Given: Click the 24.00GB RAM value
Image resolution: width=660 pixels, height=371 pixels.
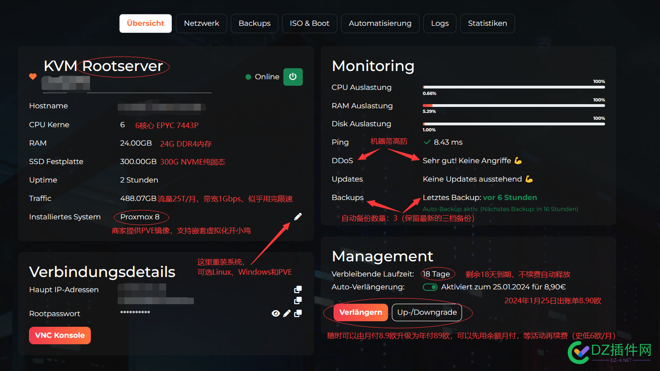Looking at the screenshot, I should tap(136, 143).
